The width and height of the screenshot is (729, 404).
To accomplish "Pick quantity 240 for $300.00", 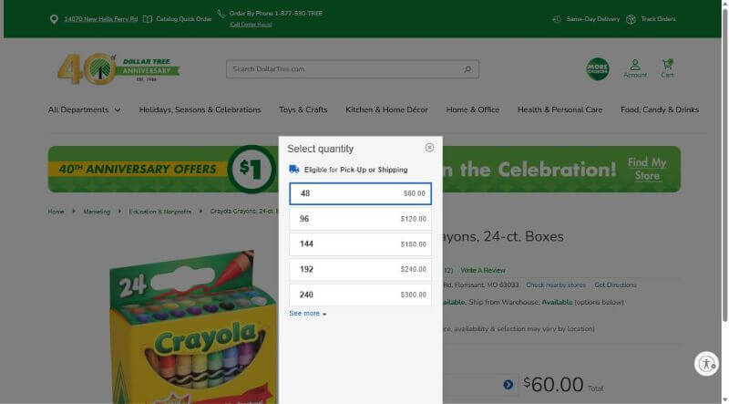I will (360, 295).
